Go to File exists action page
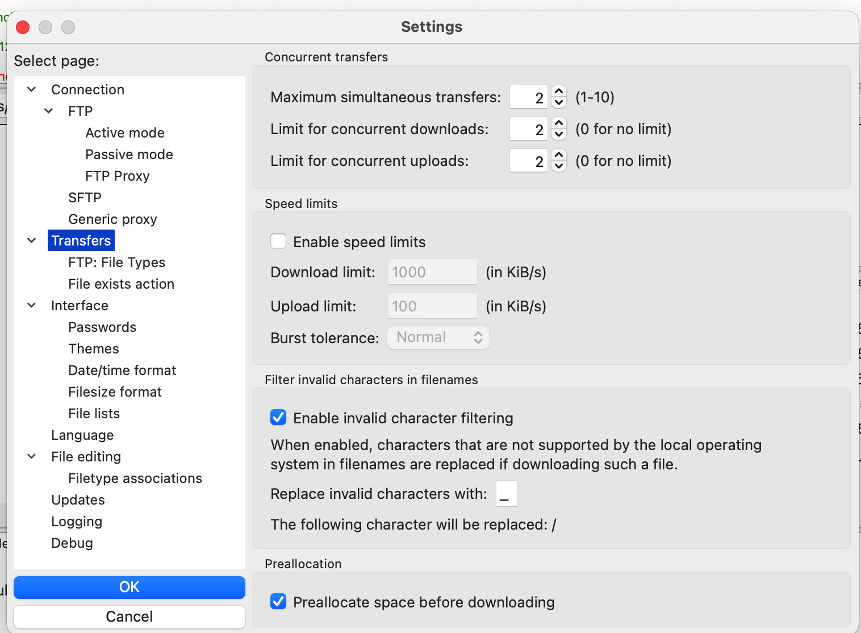The height and width of the screenshot is (633, 861). (x=121, y=284)
